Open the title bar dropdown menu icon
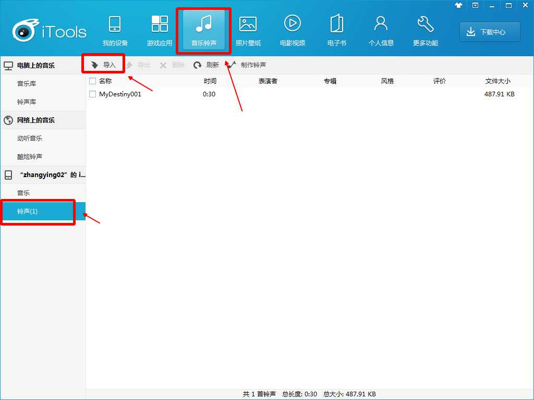The height and width of the screenshot is (400, 534). pyautogui.click(x=475, y=5)
